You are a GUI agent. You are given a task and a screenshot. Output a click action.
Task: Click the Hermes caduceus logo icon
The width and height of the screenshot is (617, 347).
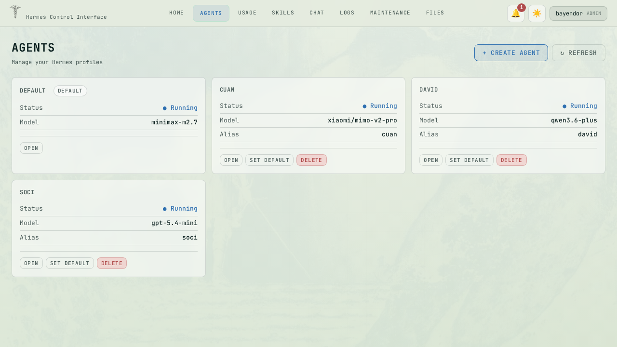coord(15,12)
